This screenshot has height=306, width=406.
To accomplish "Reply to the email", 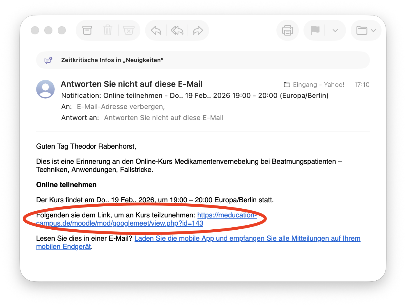I will 156,30.
